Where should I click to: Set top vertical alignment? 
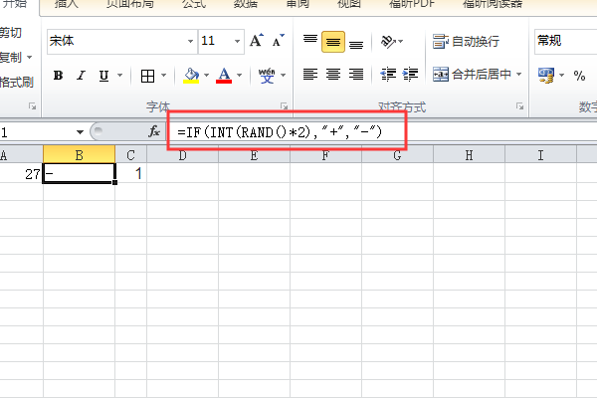tap(310, 41)
